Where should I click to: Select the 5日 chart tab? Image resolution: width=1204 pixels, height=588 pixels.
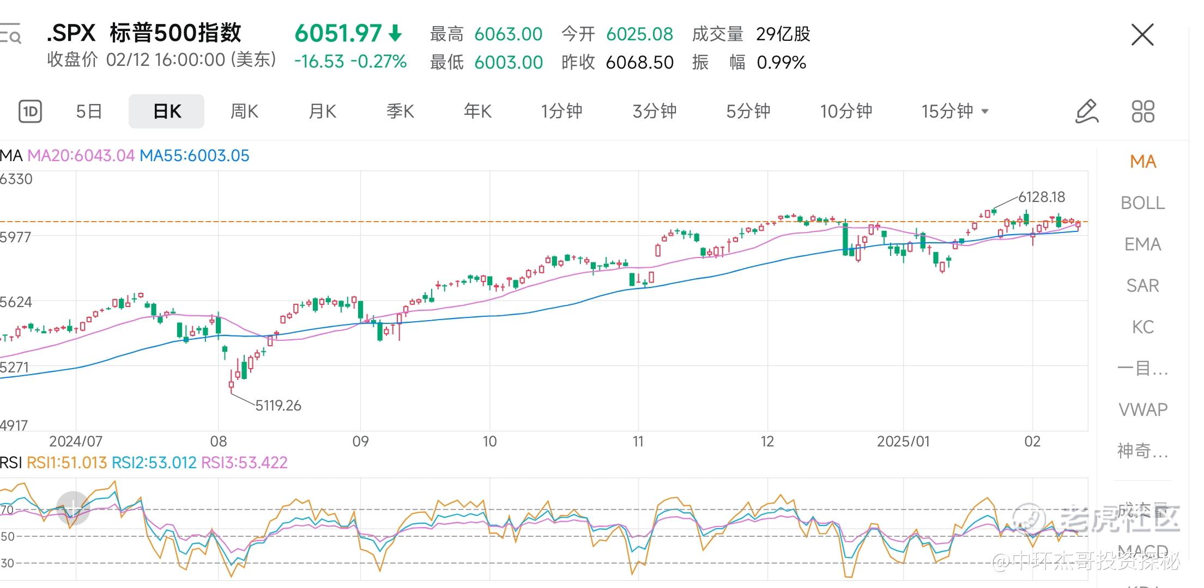tap(89, 112)
